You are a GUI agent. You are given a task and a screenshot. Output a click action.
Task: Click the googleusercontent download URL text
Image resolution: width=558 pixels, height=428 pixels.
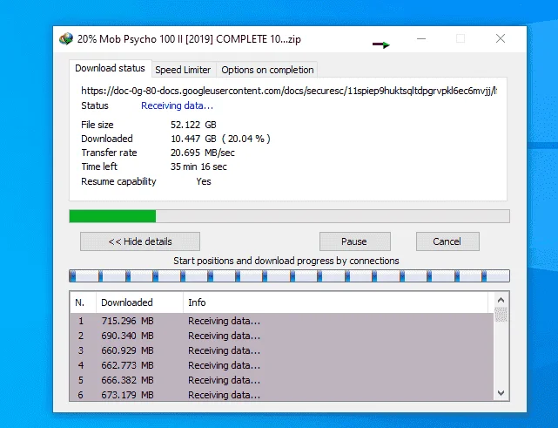click(289, 91)
